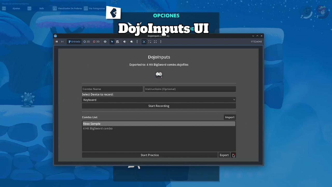The height and width of the screenshot is (187, 332).
Task: Open options menu next to camera icon
Action: (137, 42)
